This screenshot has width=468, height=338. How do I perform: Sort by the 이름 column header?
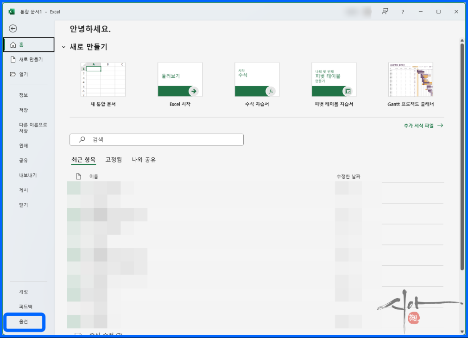pyautogui.click(x=94, y=176)
